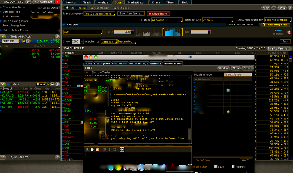Toggle Italic formatting in chat toolbar
293x173 pixels.
click(110, 149)
